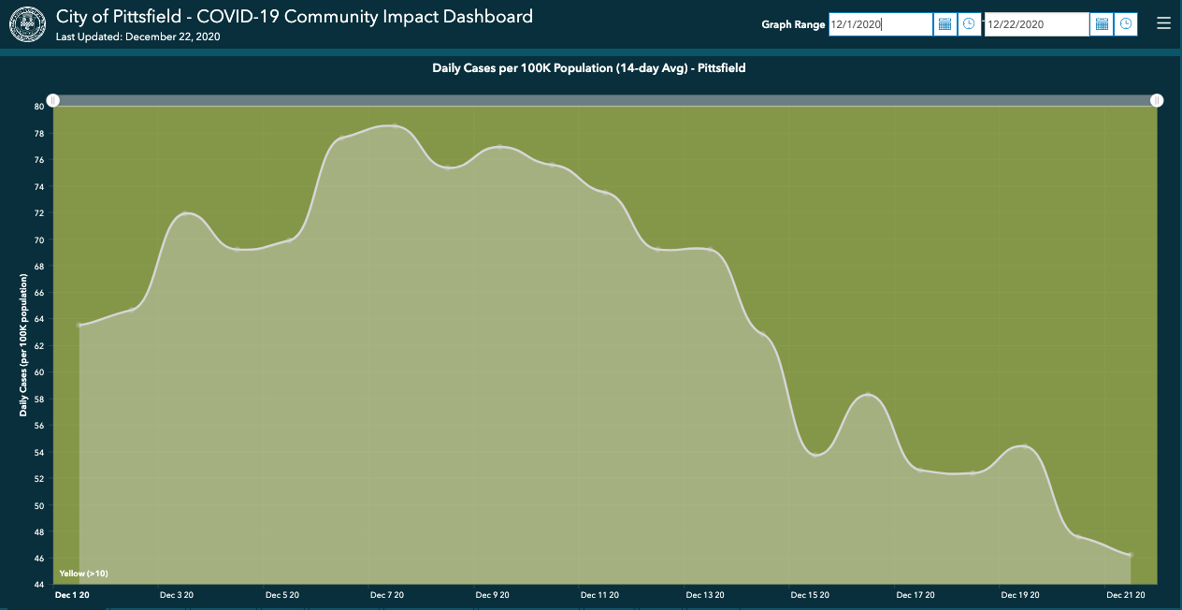Open time picker for end date
Screen dimensions: 1182x610
1126,24
